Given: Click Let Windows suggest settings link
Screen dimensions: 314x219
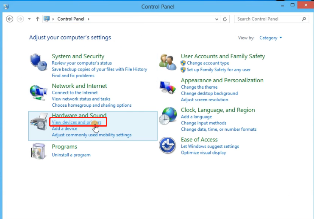Looking at the screenshot, I should [x=210, y=146].
